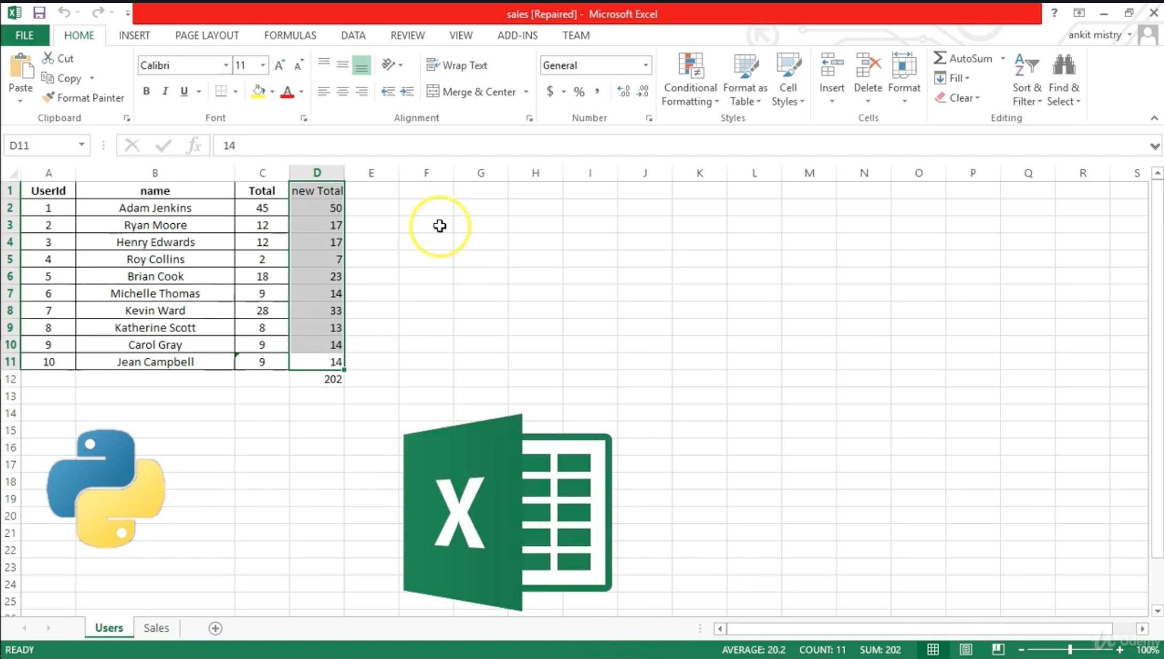Adjust the zoom slider in status bar
Screen dimensions: 1164x659
click(x=1070, y=649)
